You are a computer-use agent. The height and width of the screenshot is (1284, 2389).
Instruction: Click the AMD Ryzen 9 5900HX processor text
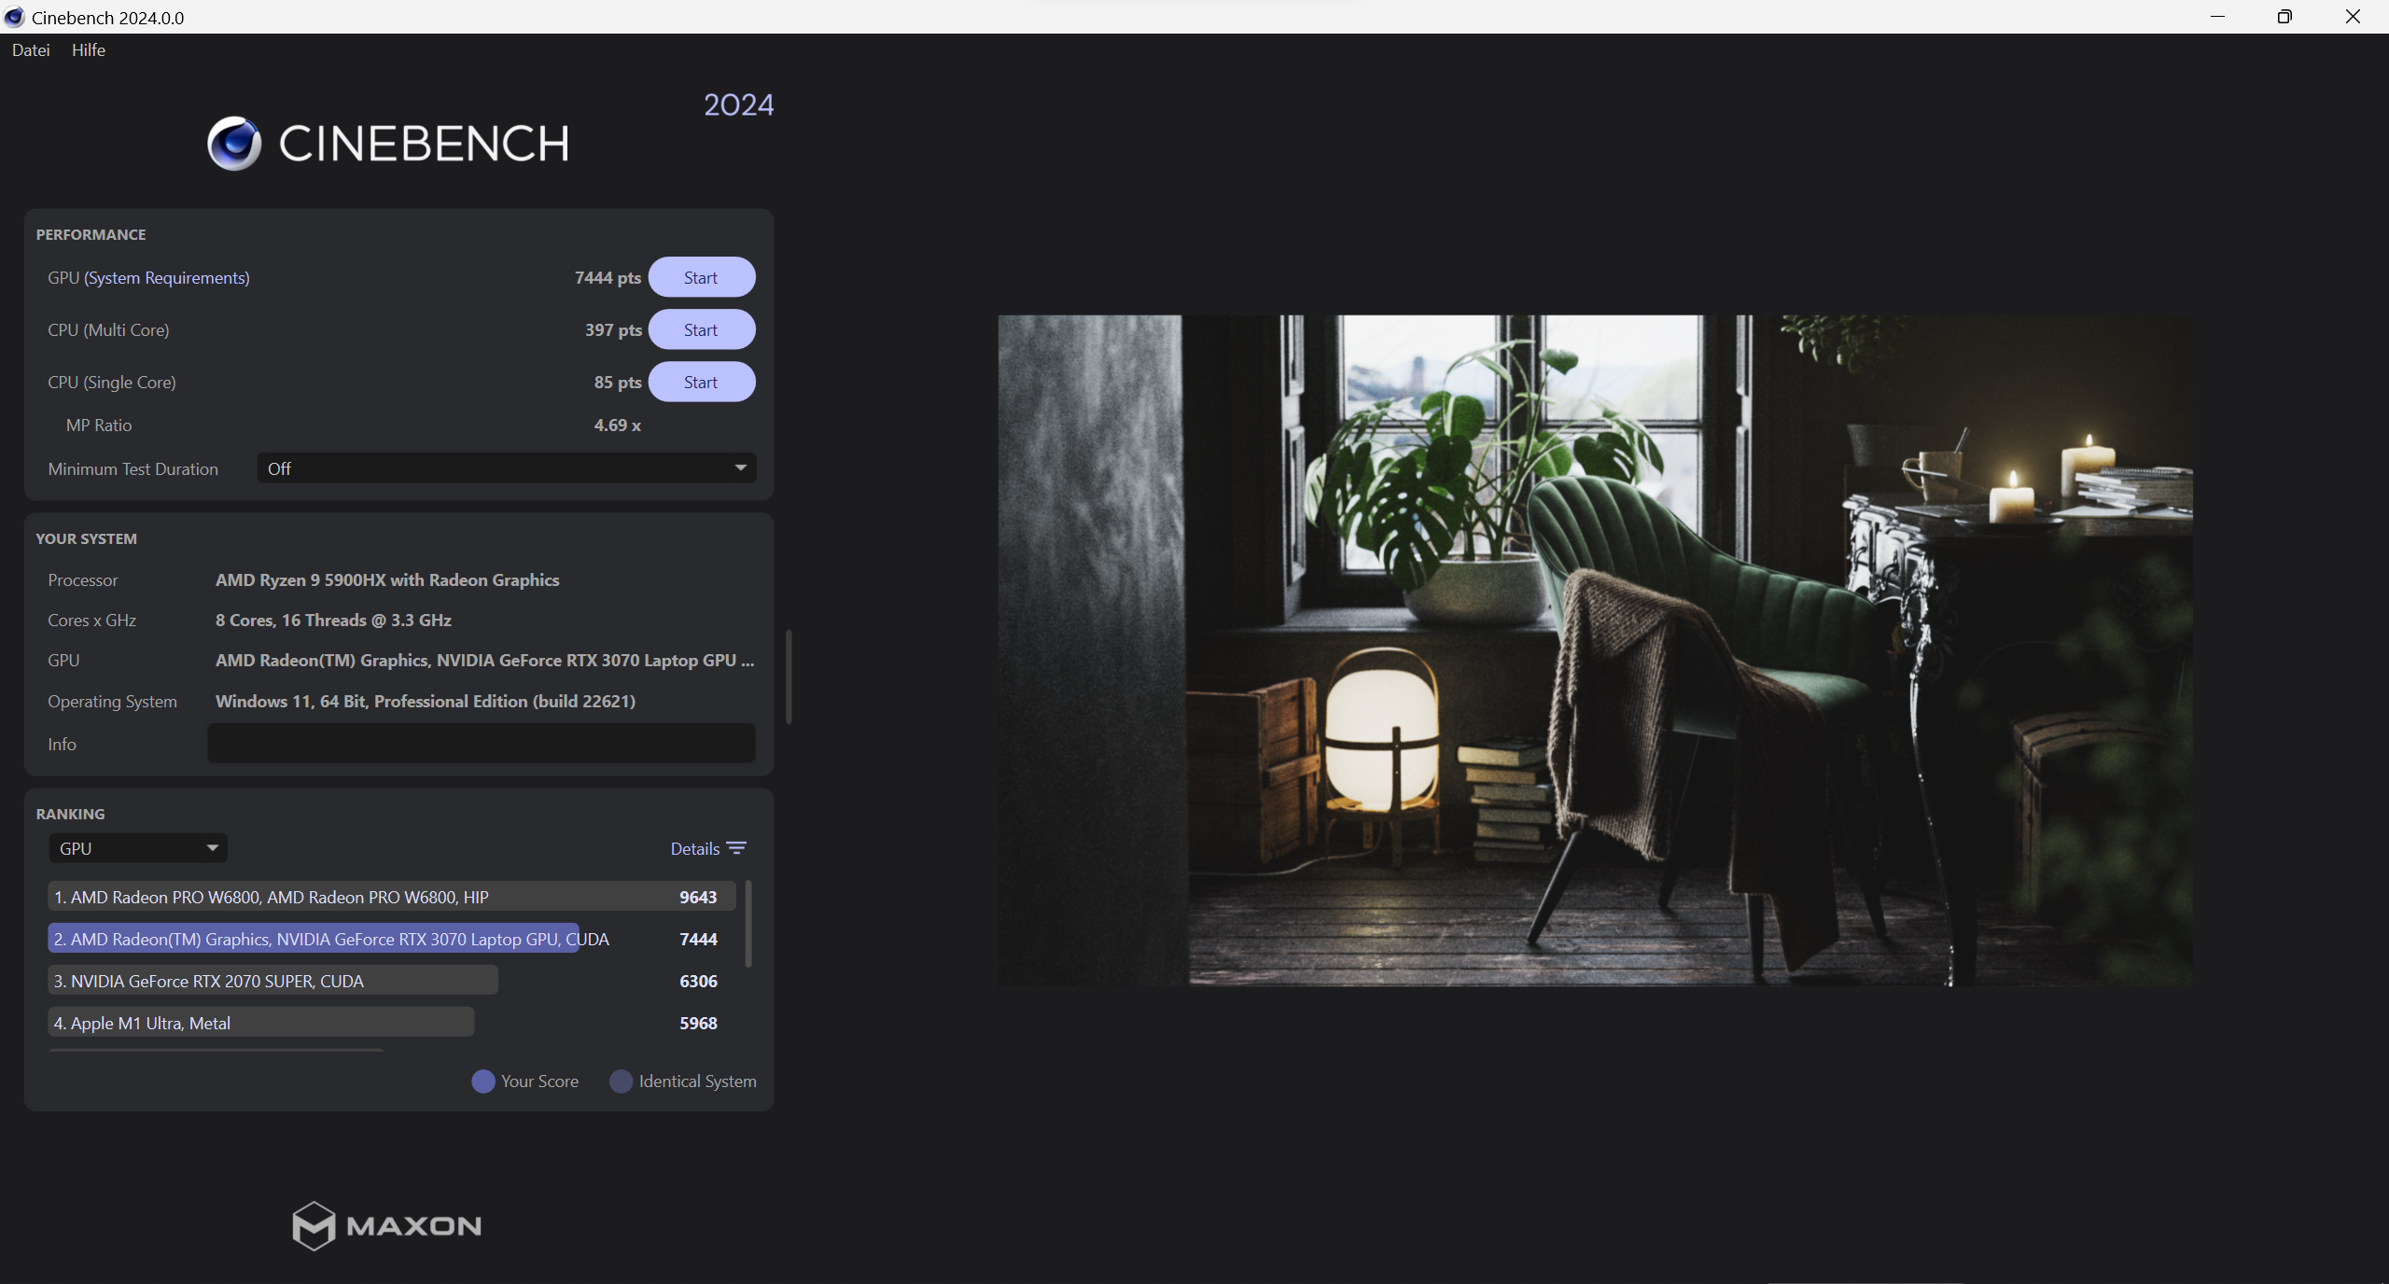click(x=387, y=580)
